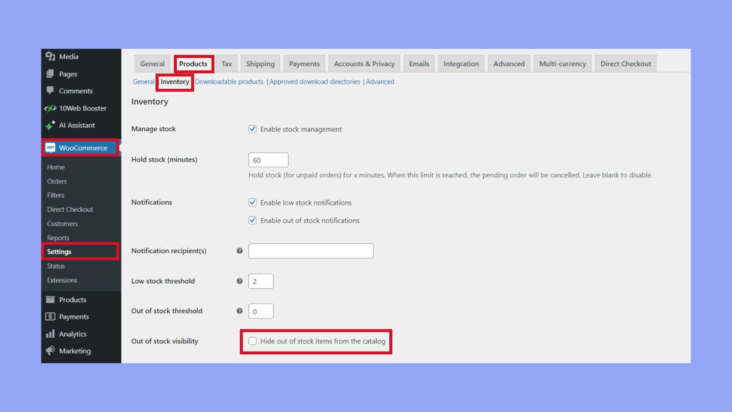732x412 pixels.
Task: Open the Comments sidebar icon
Action: pos(51,91)
